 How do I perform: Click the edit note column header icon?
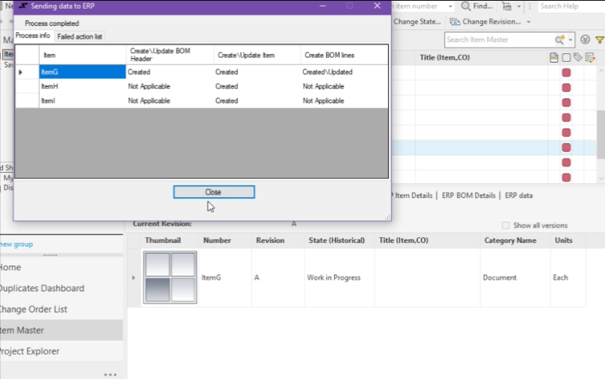point(590,58)
